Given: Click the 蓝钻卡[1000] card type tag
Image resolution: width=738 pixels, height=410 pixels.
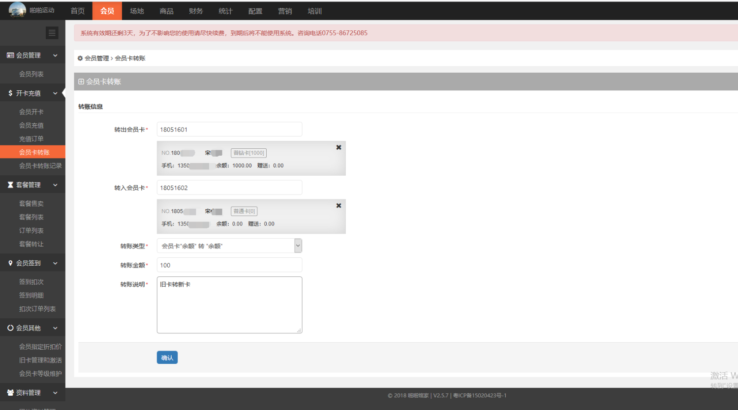Looking at the screenshot, I should [x=249, y=153].
